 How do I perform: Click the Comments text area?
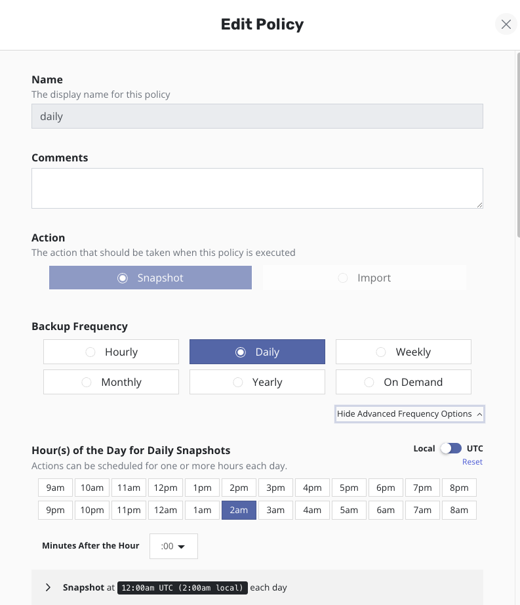point(257,188)
